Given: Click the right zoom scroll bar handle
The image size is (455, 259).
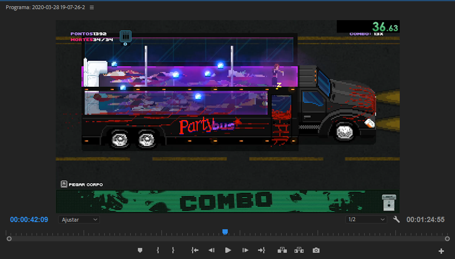Looking at the screenshot, I should 447,239.
